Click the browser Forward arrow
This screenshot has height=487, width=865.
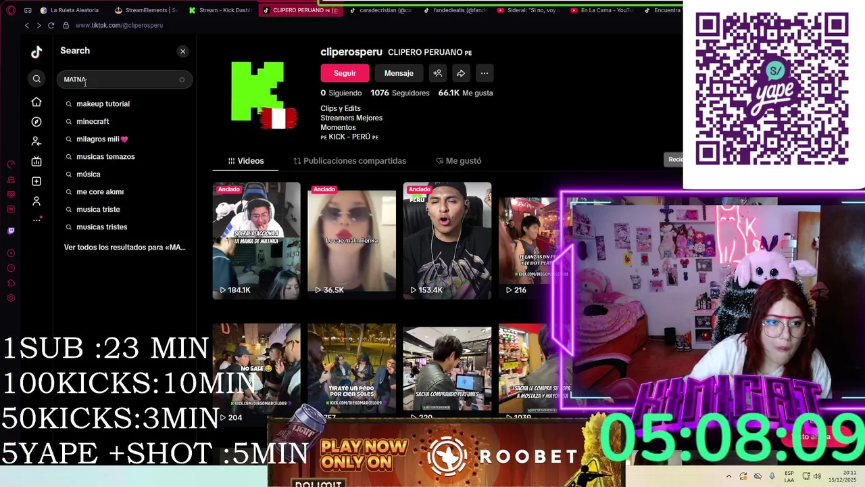point(39,26)
